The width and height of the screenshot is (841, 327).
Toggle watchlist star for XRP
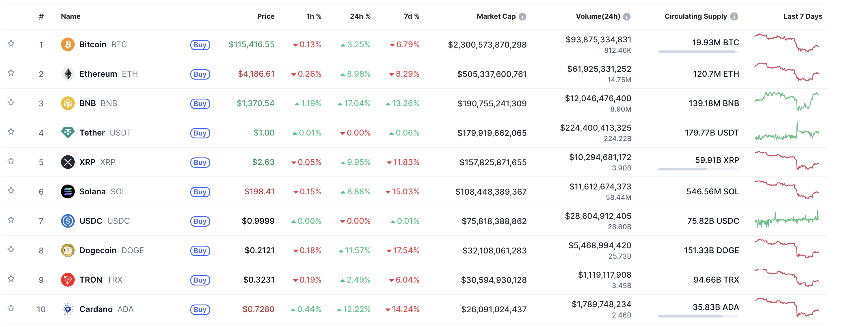click(x=11, y=161)
